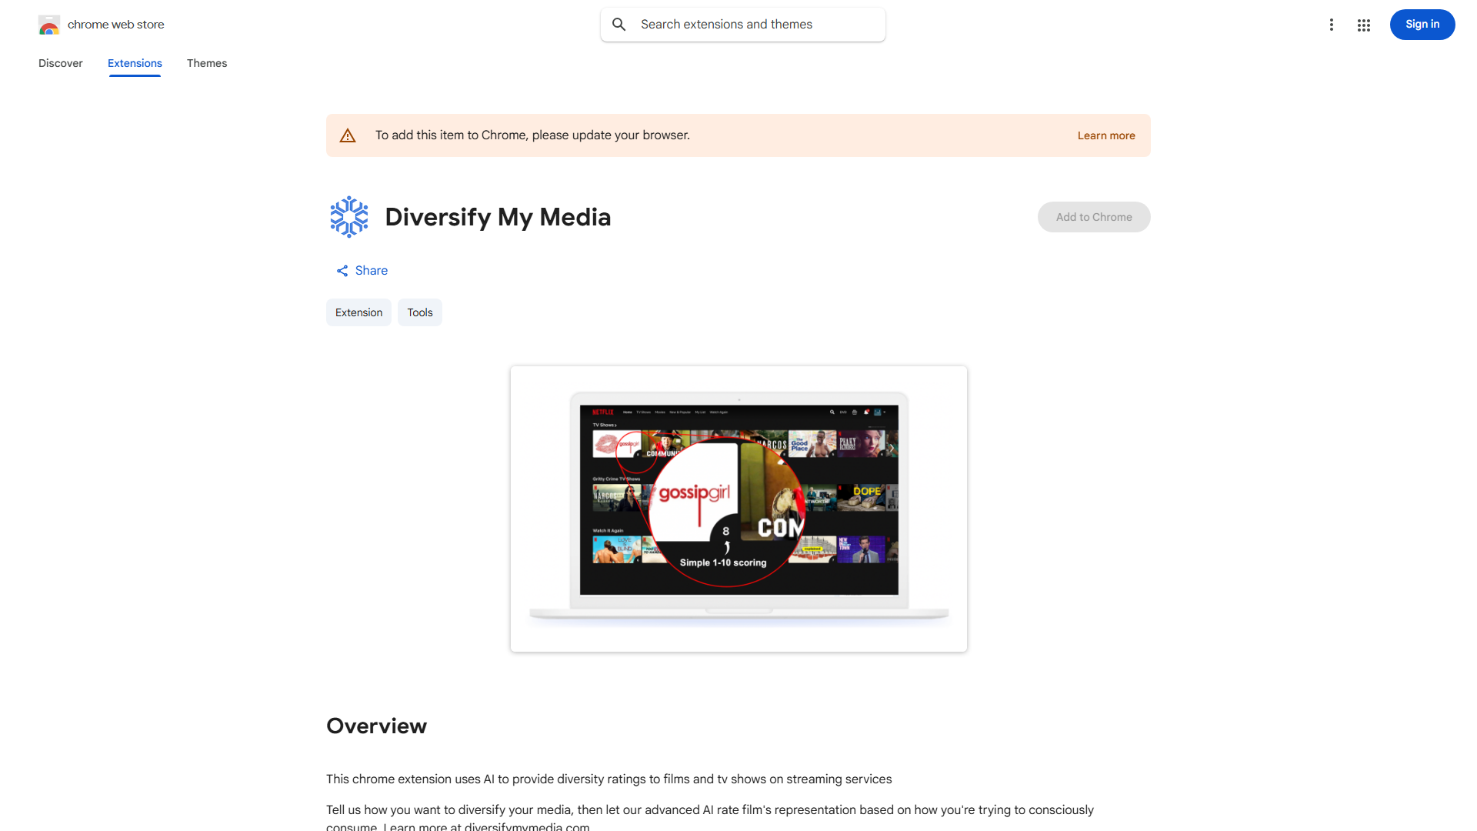Advance the screenshot carousel with the arrow
This screenshot has height=831, width=1477.
pos(891,447)
